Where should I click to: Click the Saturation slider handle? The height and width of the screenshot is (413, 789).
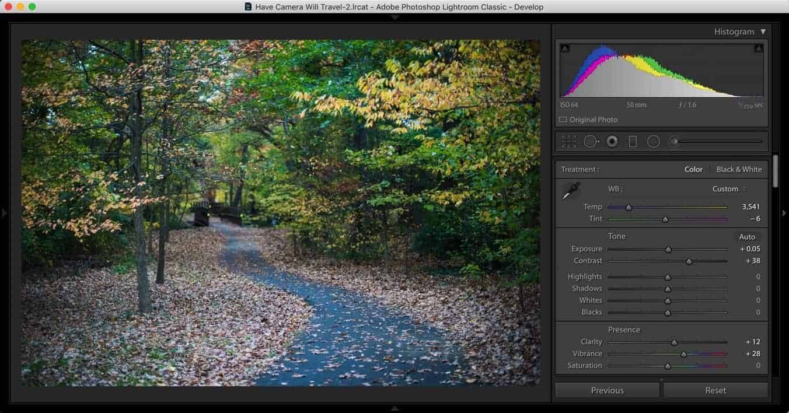[x=668, y=366]
